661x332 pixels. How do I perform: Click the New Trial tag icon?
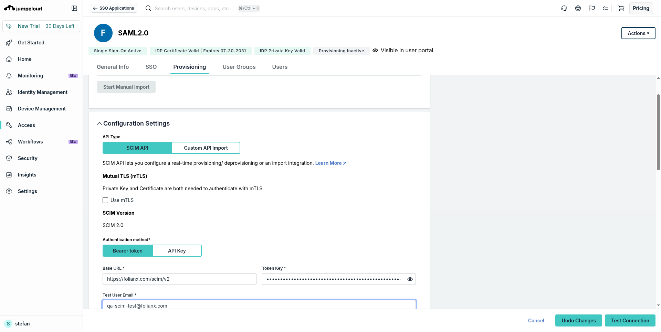point(9,26)
